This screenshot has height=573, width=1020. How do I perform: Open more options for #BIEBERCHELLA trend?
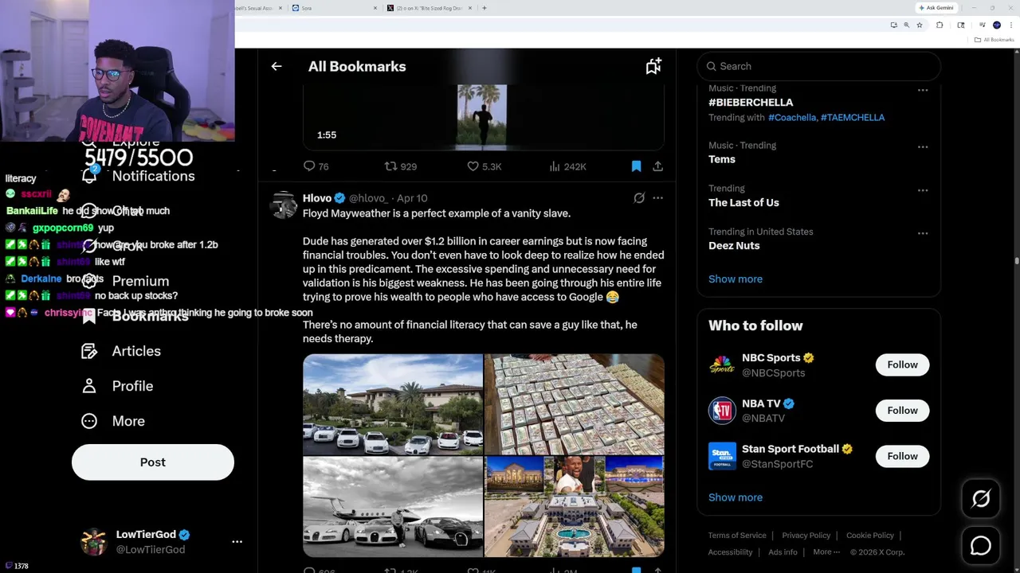coord(923,90)
